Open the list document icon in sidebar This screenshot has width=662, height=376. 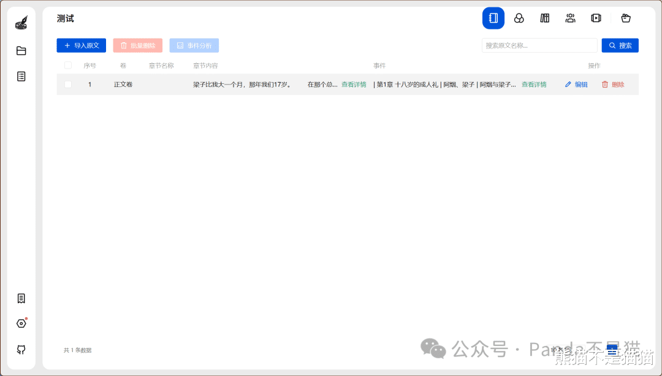pyautogui.click(x=21, y=77)
